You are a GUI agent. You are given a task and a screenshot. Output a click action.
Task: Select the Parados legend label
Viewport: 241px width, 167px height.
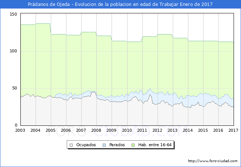[117, 145]
